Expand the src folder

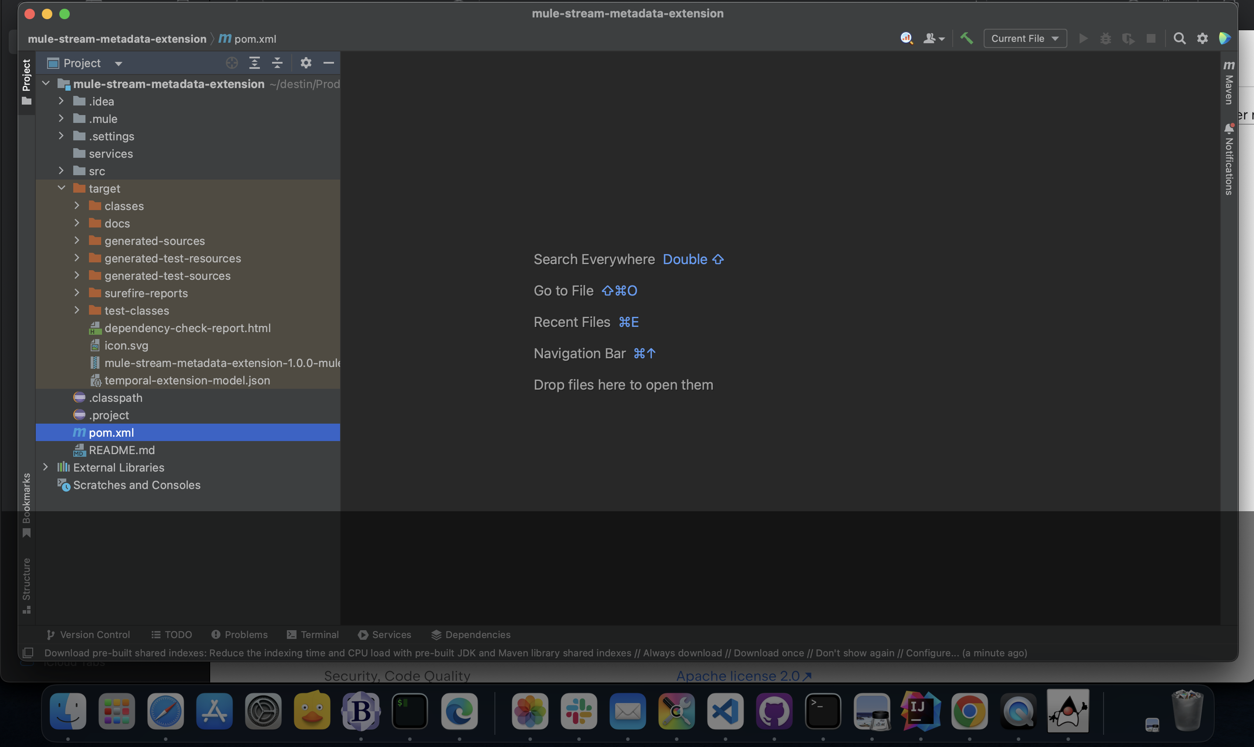(61, 171)
